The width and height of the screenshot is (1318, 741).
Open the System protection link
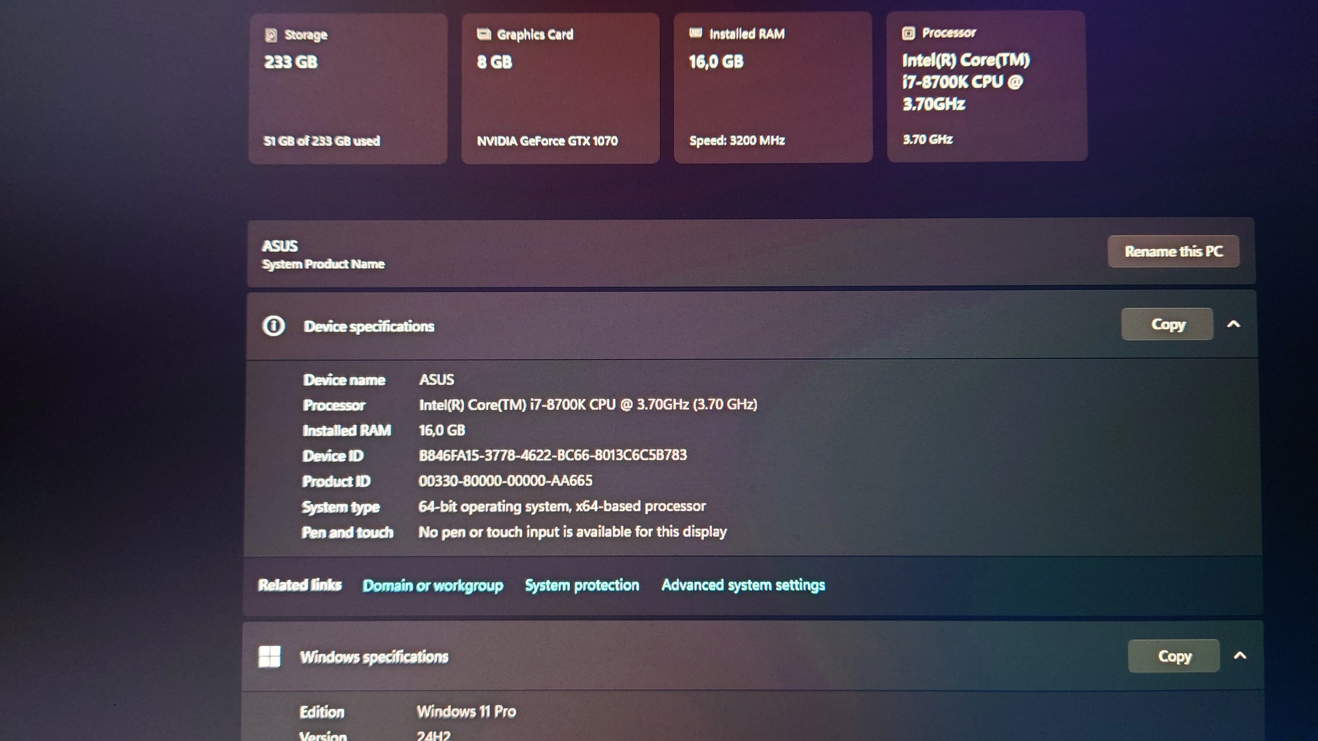point(582,585)
